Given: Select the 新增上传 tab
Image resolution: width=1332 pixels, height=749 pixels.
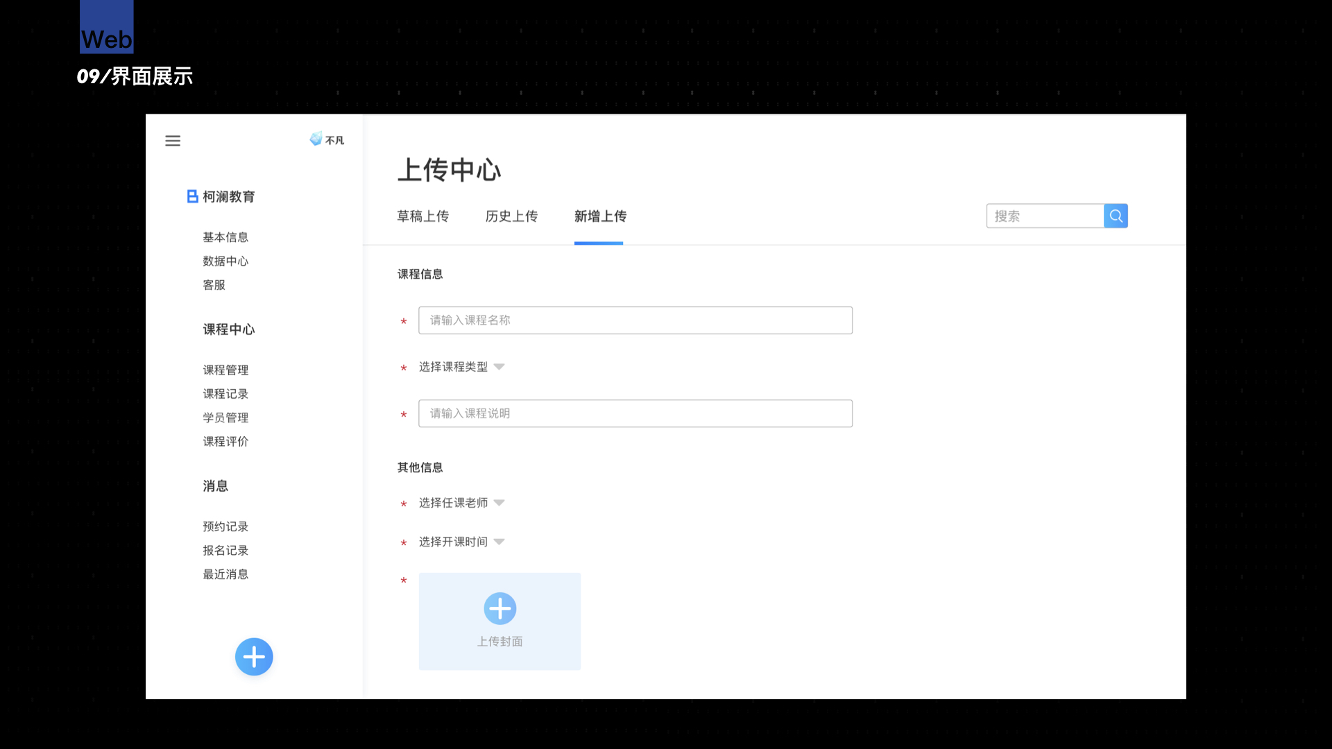Looking at the screenshot, I should [x=600, y=216].
